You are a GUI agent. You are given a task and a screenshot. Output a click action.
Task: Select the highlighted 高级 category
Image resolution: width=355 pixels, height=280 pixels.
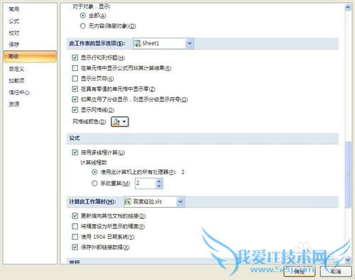[x=30, y=57]
